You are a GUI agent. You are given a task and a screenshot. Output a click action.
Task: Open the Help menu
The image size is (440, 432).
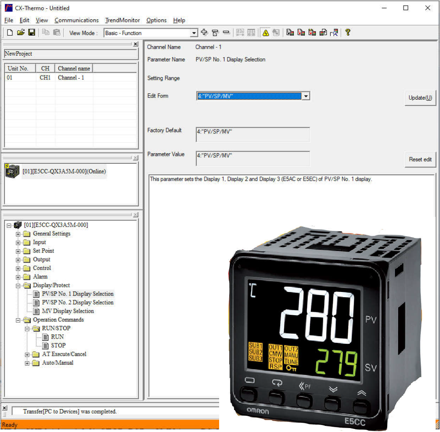pyautogui.click(x=179, y=20)
